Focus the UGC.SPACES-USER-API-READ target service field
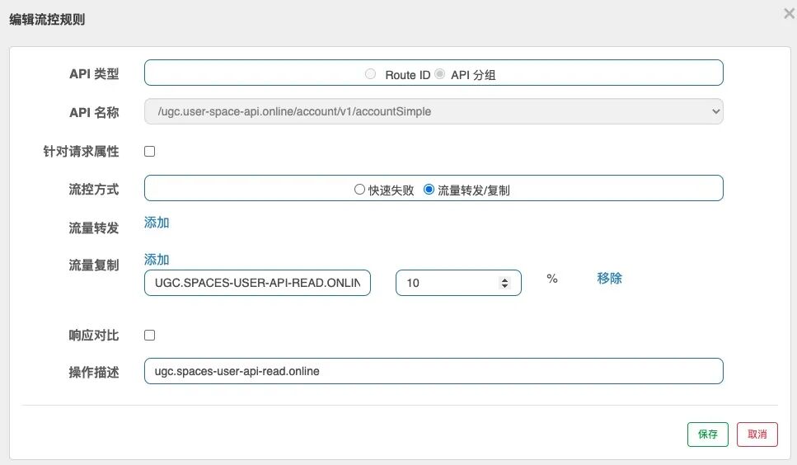This screenshot has height=465, width=797. (x=257, y=283)
